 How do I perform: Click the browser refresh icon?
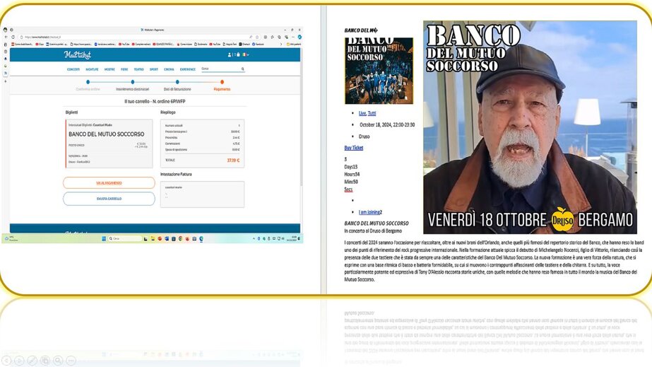point(13,37)
